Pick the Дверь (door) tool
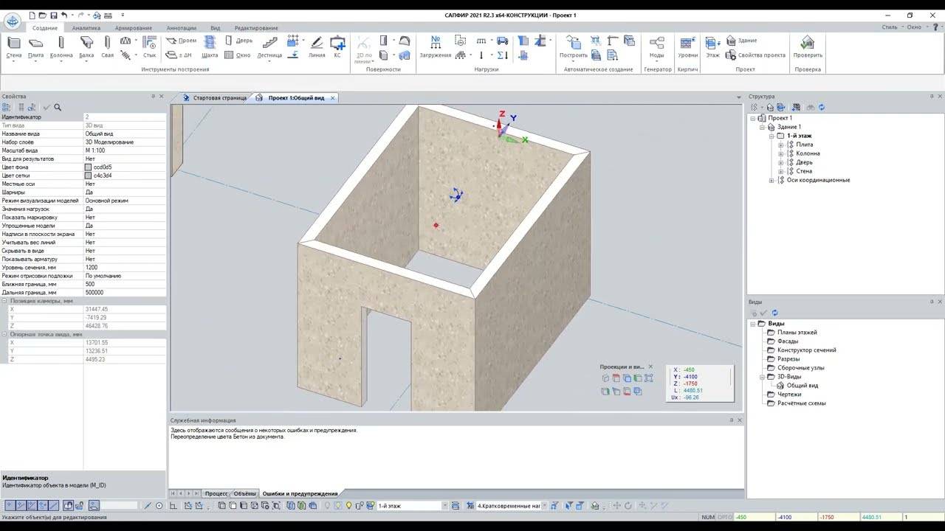The image size is (945, 531). 238,41
